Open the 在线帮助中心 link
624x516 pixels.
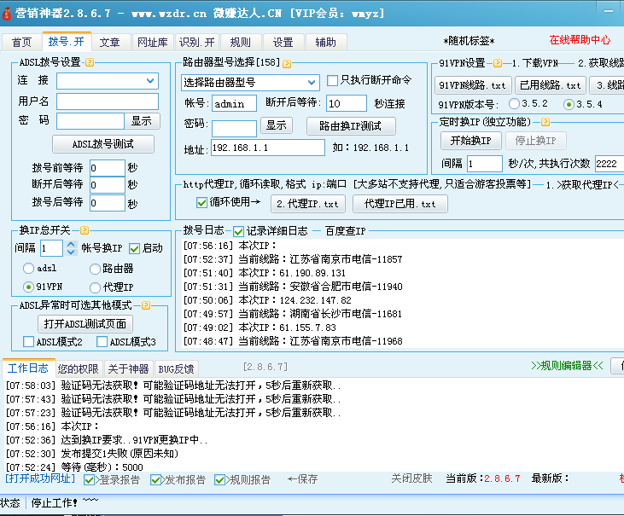tap(580, 40)
